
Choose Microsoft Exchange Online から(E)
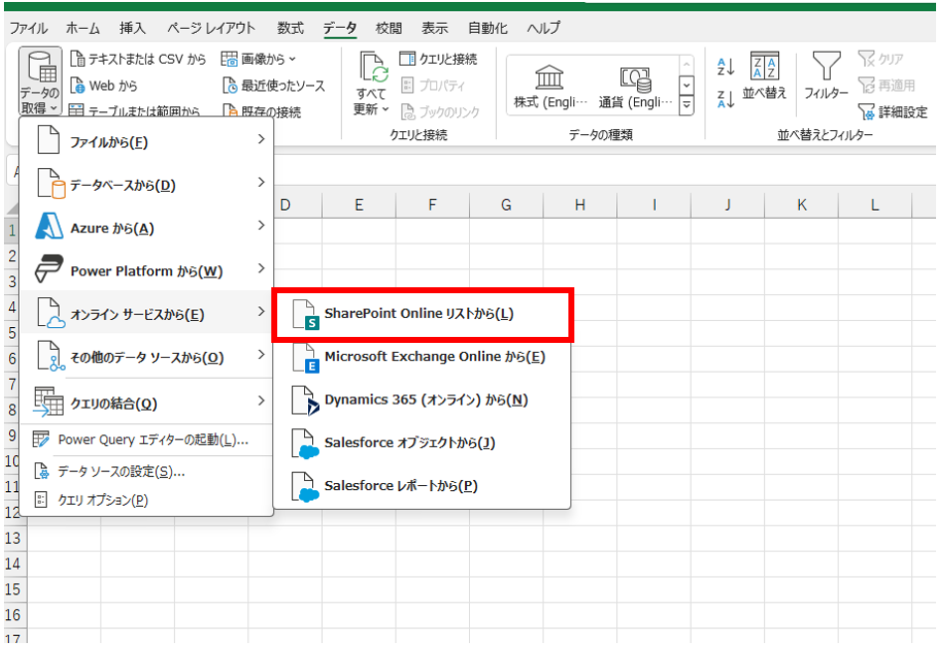(x=422, y=357)
